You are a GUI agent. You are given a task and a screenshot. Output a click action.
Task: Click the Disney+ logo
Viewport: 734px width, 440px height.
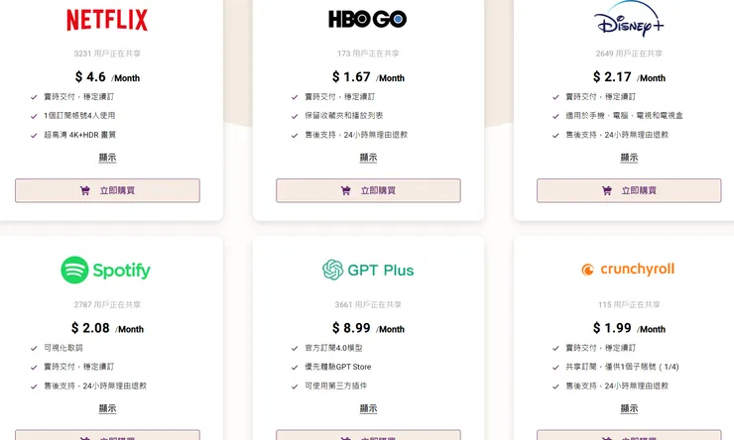(629, 22)
